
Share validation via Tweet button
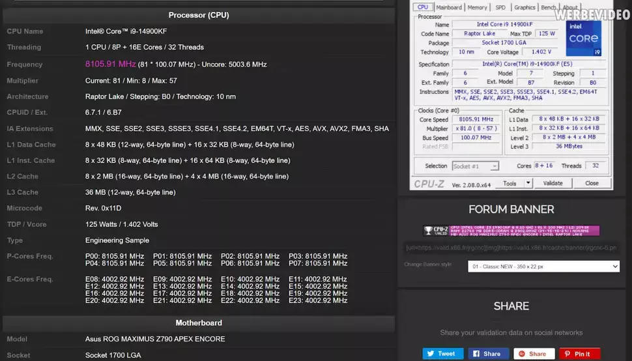coord(442,354)
